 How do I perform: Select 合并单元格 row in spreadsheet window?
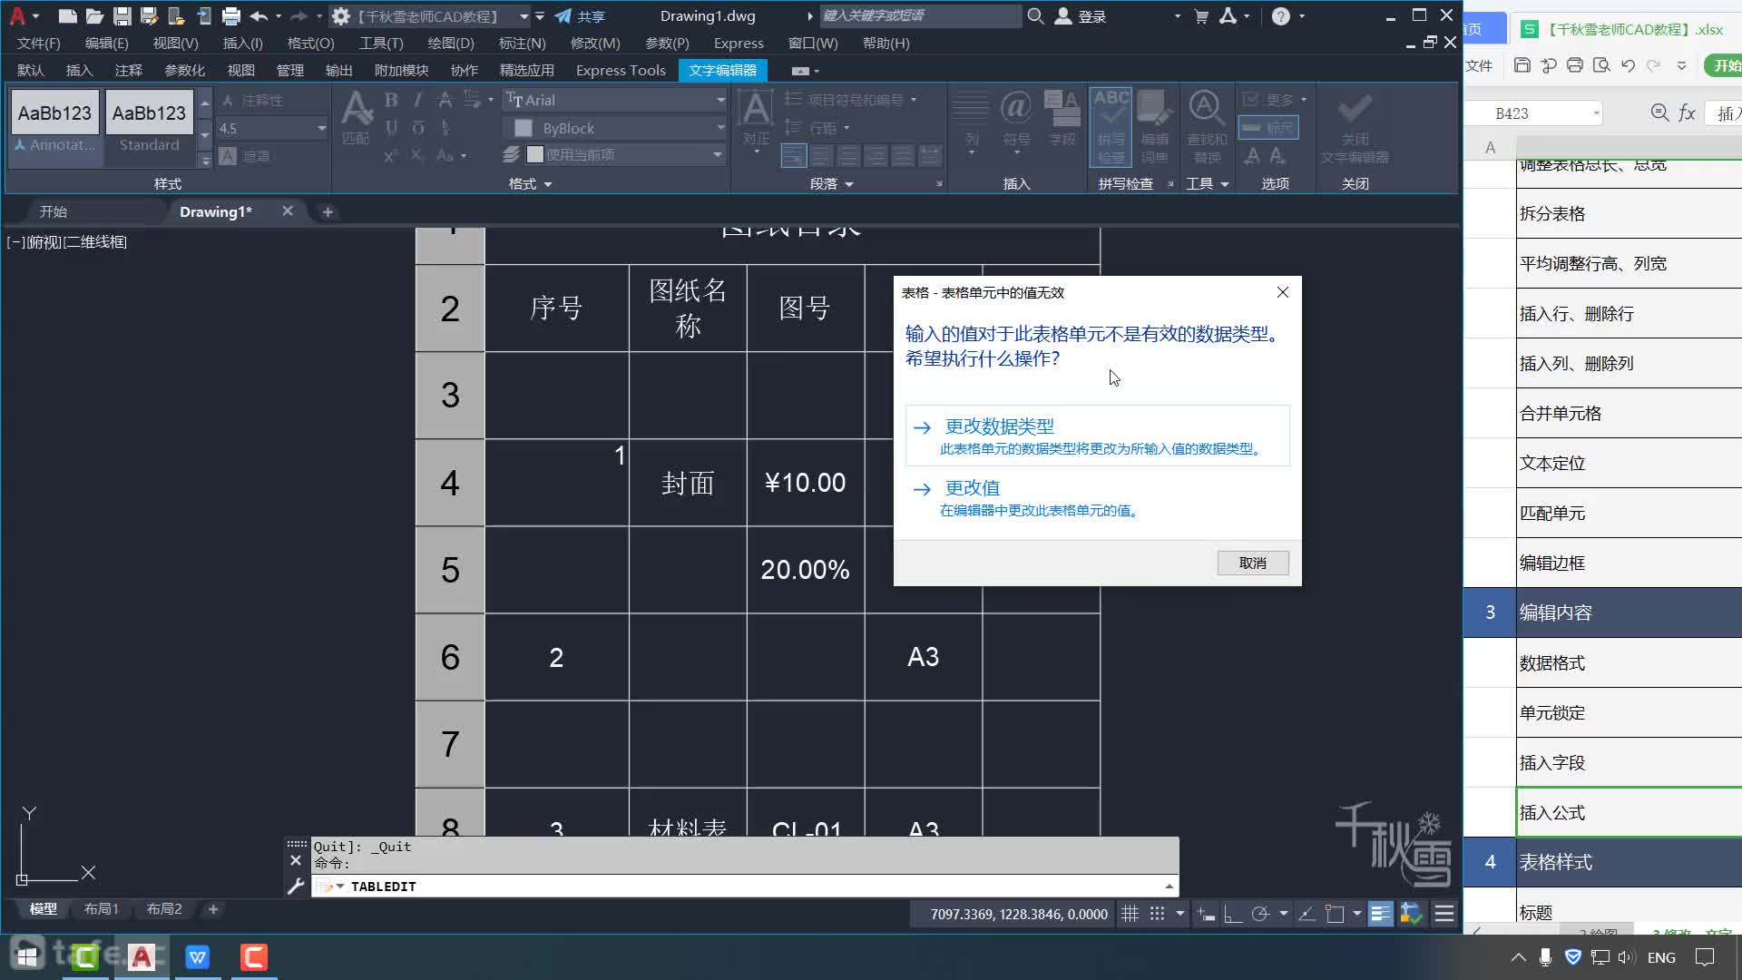pos(1628,414)
